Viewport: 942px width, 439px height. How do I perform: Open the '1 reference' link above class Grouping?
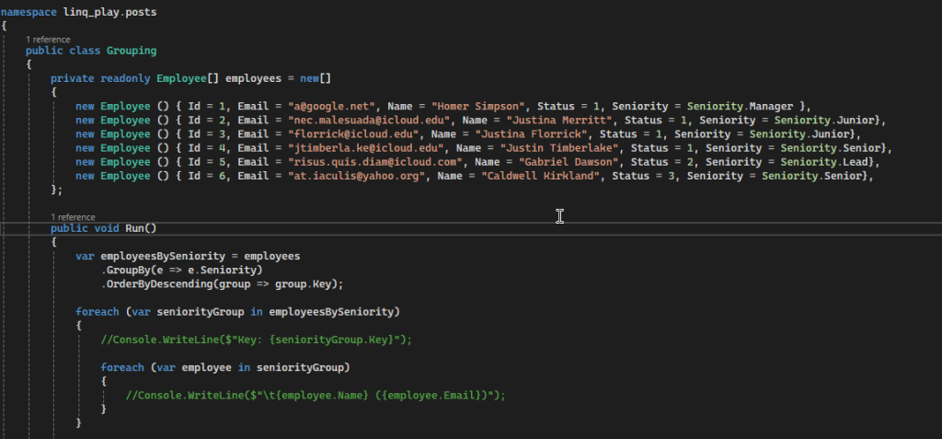48,40
